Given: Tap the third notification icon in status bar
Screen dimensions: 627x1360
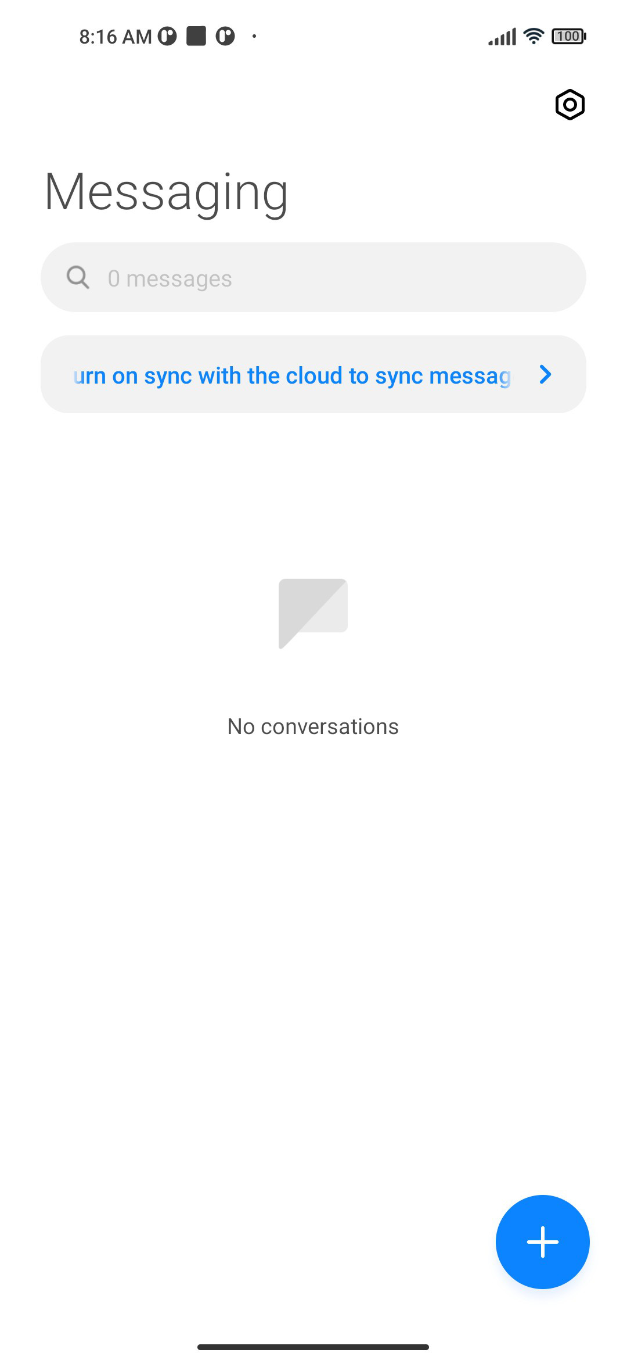Looking at the screenshot, I should pos(225,36).
